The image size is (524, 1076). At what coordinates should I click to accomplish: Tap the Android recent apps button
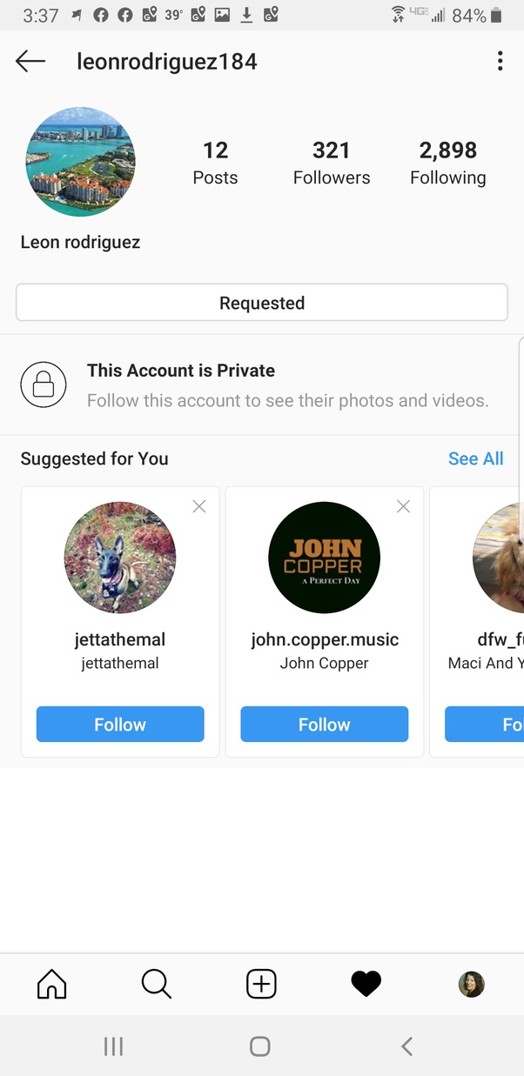pyautogui.click(x=113, y=1046)
